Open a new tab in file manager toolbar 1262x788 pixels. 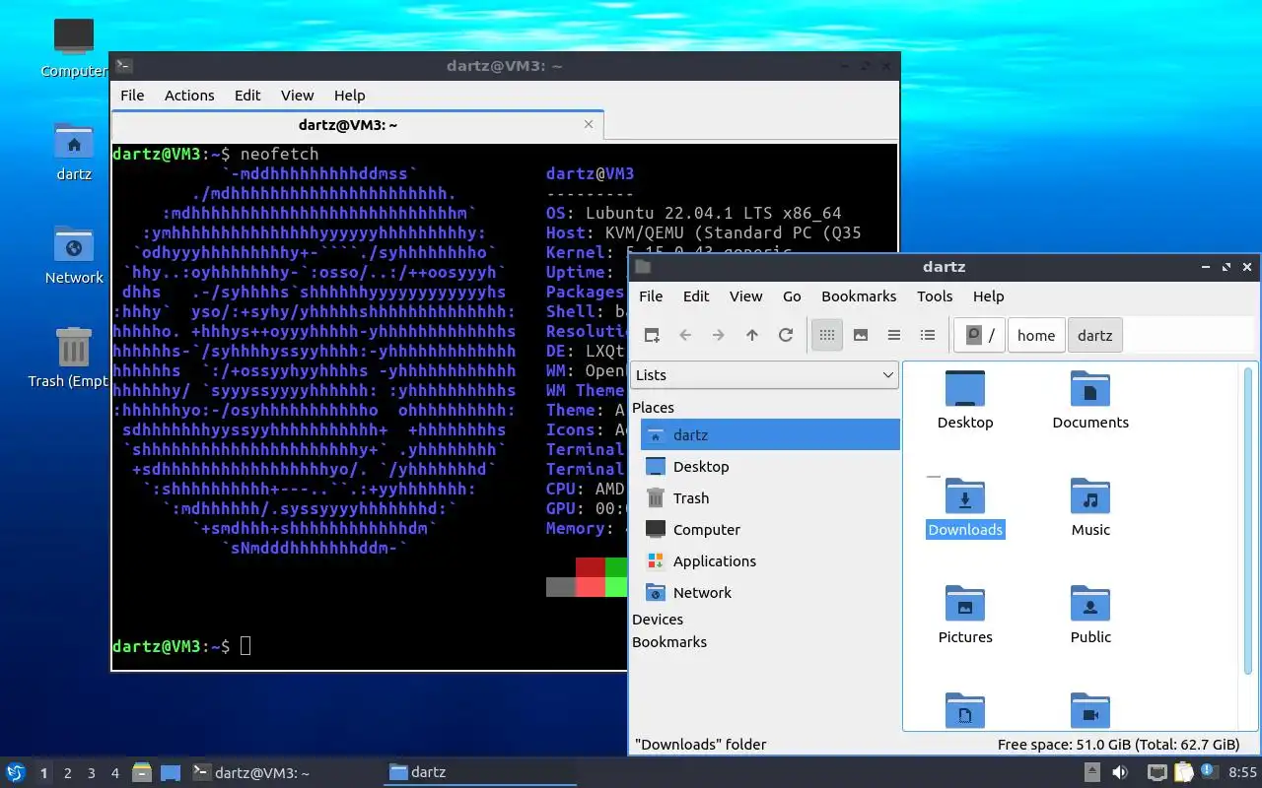pos(652,335)
